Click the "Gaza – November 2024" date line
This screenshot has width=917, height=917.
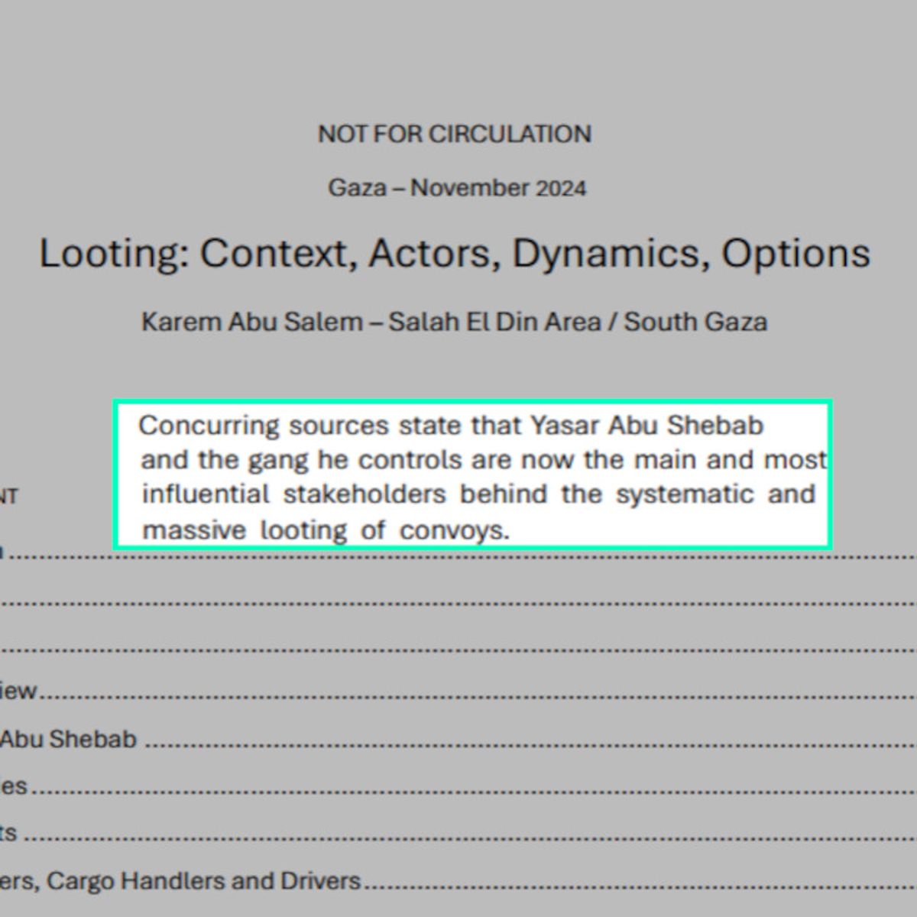(x=457, y=188)
